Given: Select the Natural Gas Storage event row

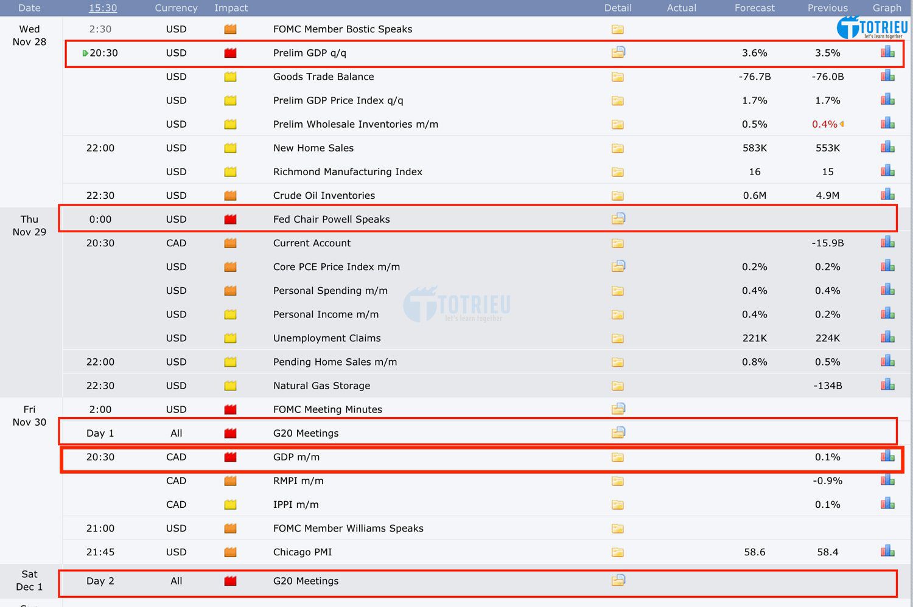Looking at the screenshot, I should (x=321, y=386).
